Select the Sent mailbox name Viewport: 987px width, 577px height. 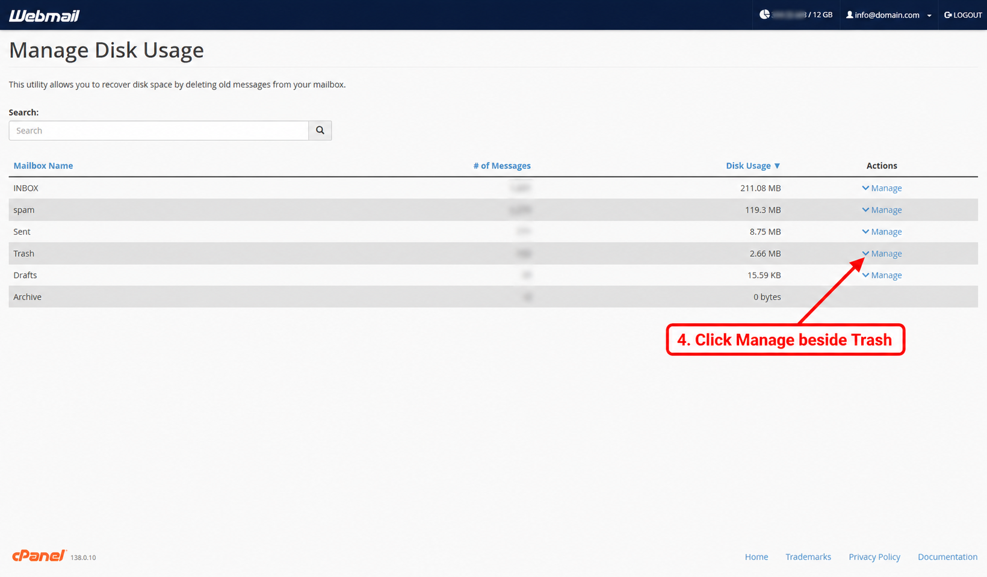click(x=22, y=232)
